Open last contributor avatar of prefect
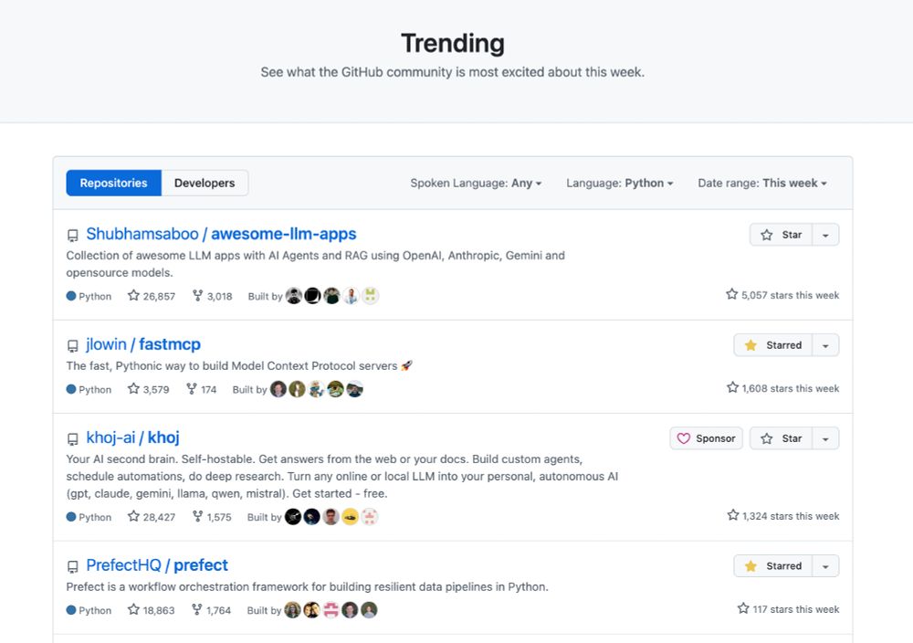The height and width of the screenshot is (643, 913). 369,610
